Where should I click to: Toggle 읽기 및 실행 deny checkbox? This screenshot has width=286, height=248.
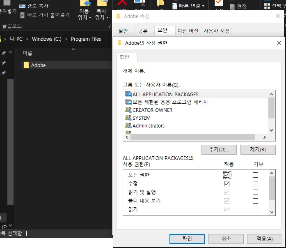[x=255, y=192]
